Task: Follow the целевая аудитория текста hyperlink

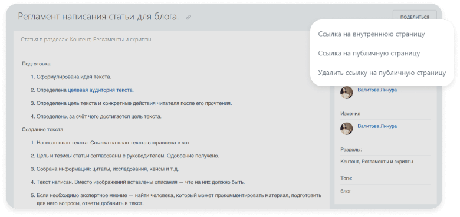Action: (x=101, y=90)
